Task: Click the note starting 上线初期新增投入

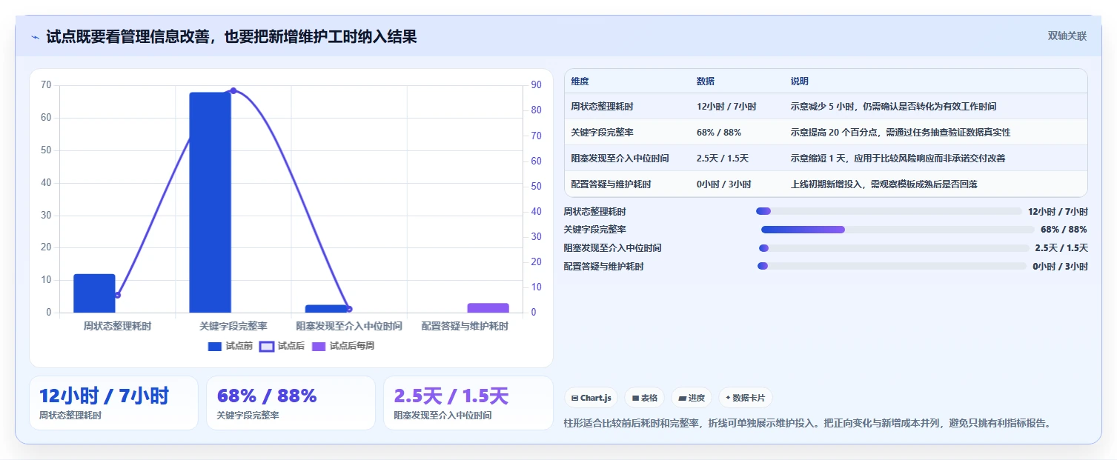Action: click(884, 184)
